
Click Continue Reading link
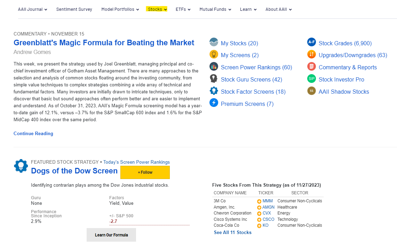[x=33, y=133]
